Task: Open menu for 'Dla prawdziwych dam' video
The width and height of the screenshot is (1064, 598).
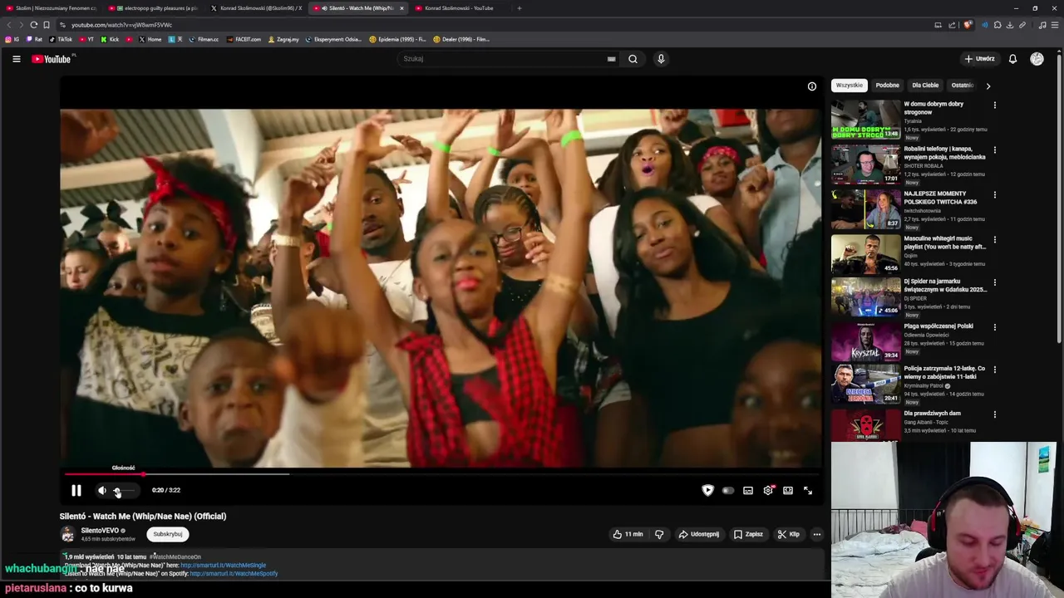Action: 994,414
